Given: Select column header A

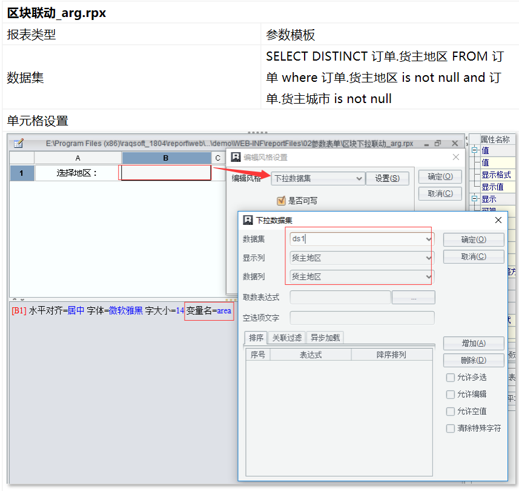Looking at the screenshot, I should pos(78,158).
